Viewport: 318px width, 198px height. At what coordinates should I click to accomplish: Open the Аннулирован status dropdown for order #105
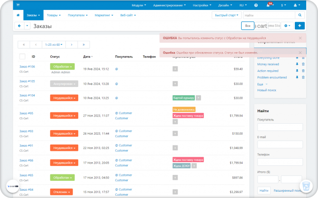64,84
